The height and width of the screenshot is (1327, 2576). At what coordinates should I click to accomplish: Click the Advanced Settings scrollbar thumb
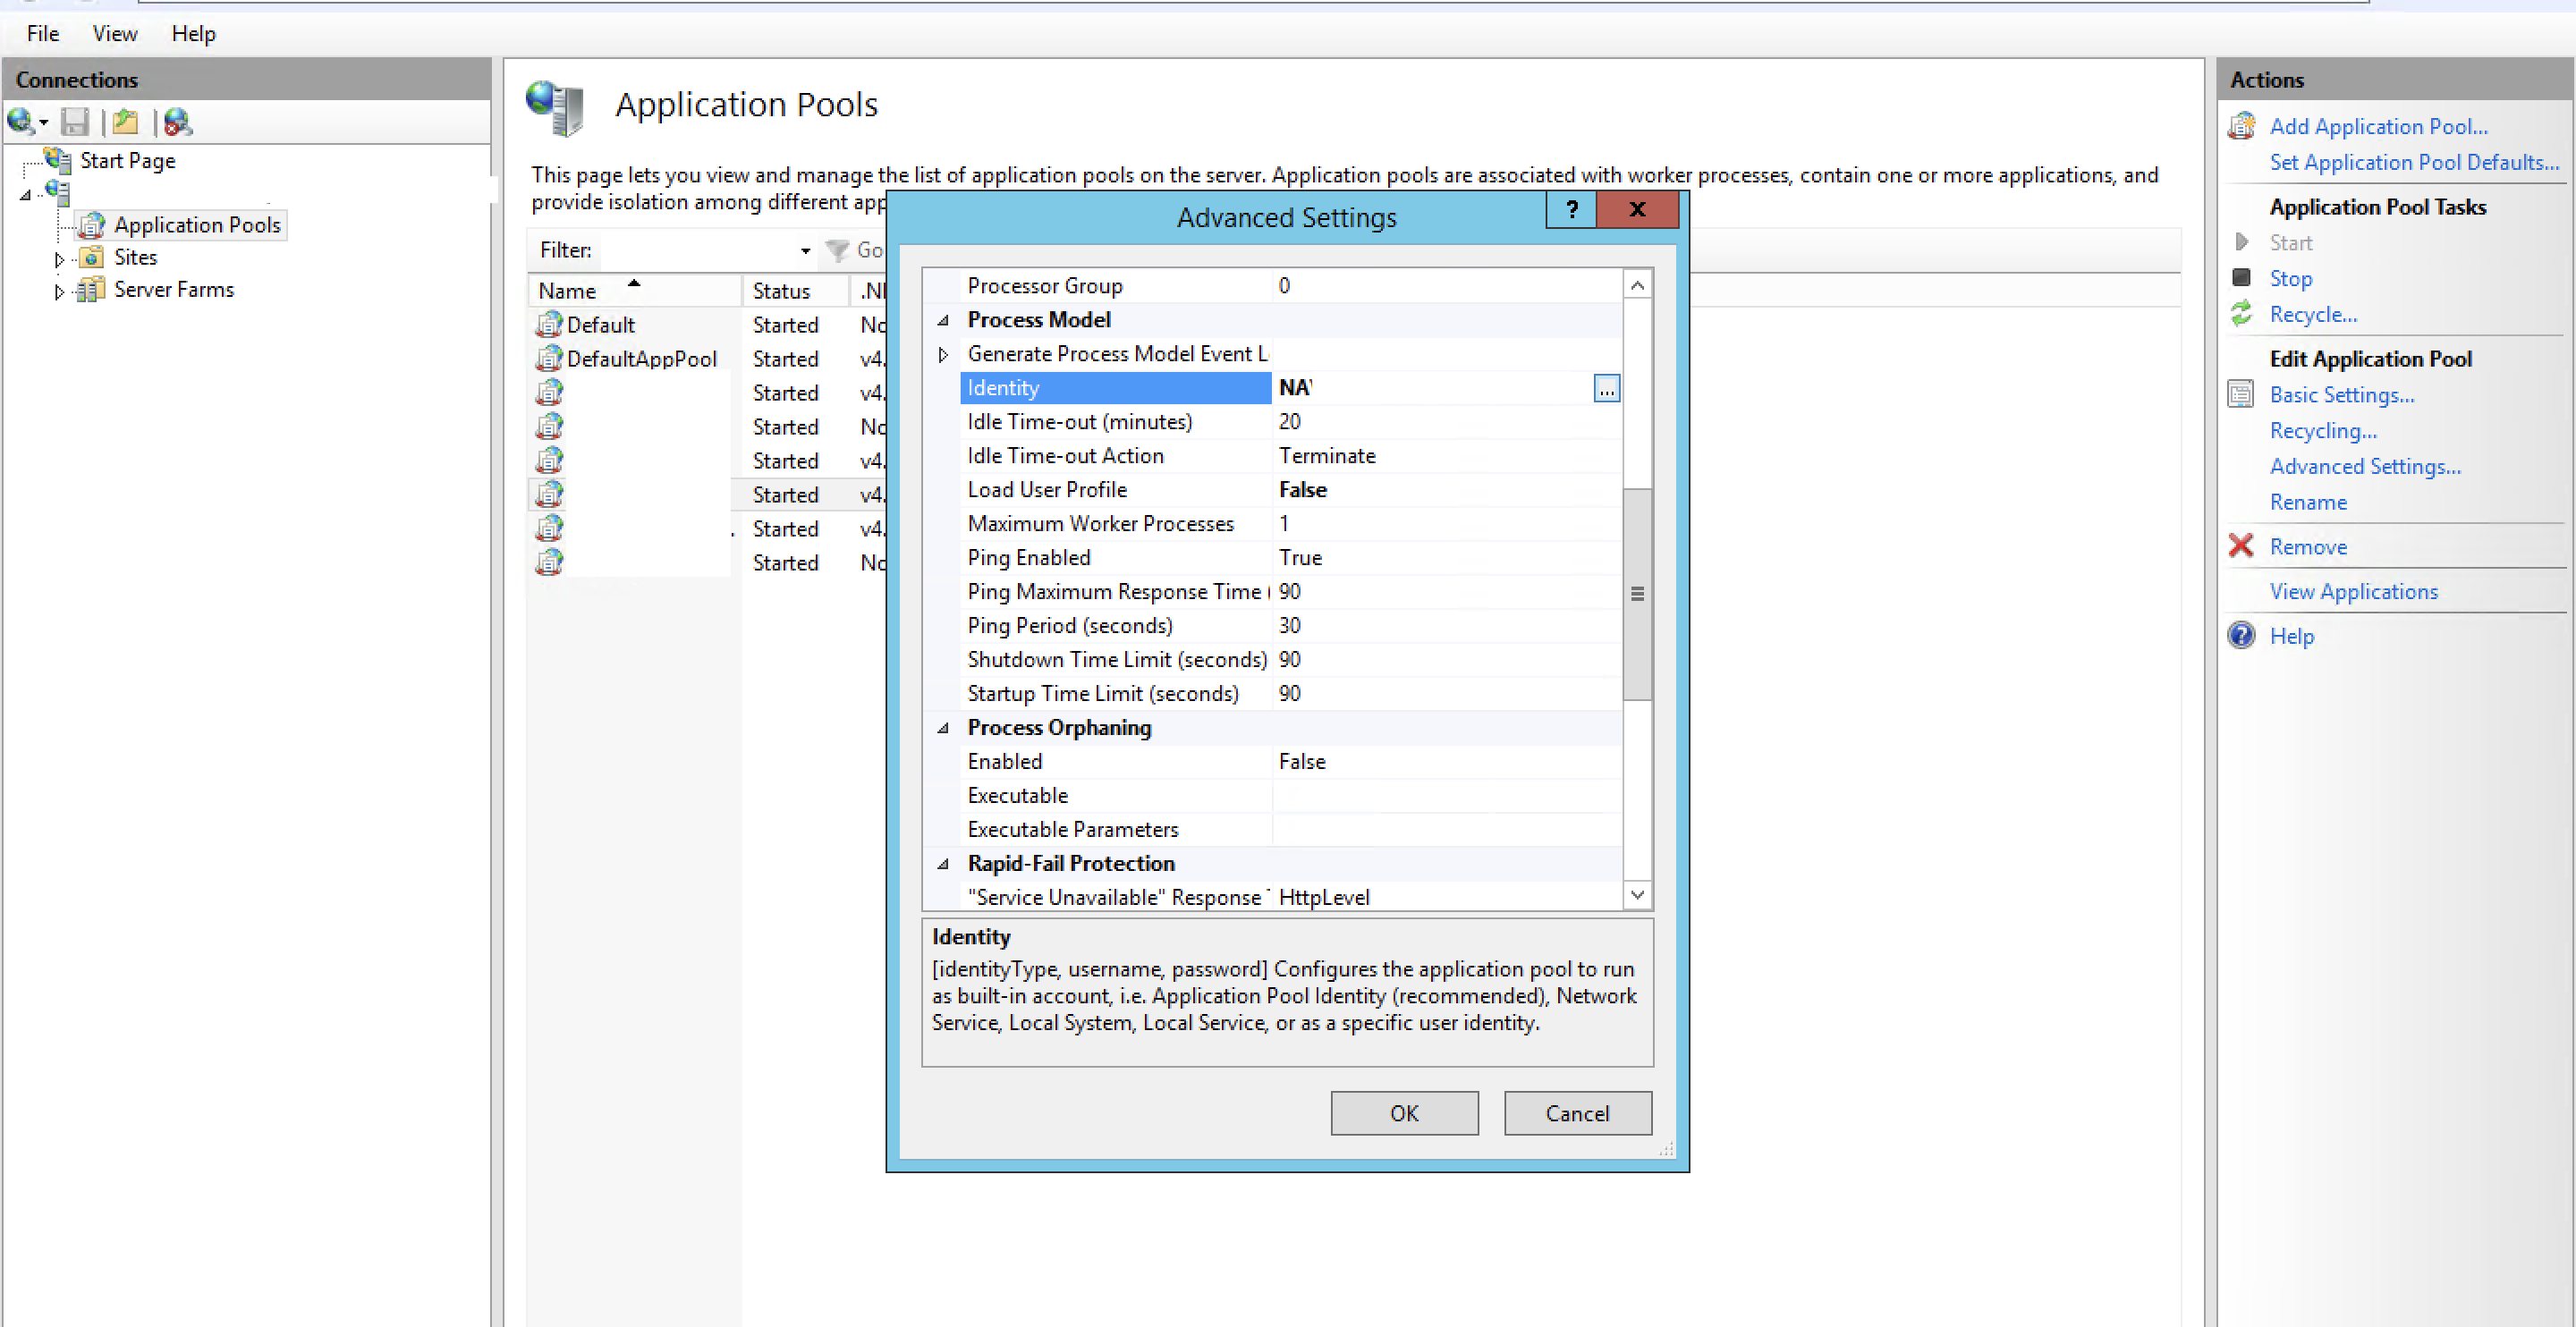point(1637,594)
